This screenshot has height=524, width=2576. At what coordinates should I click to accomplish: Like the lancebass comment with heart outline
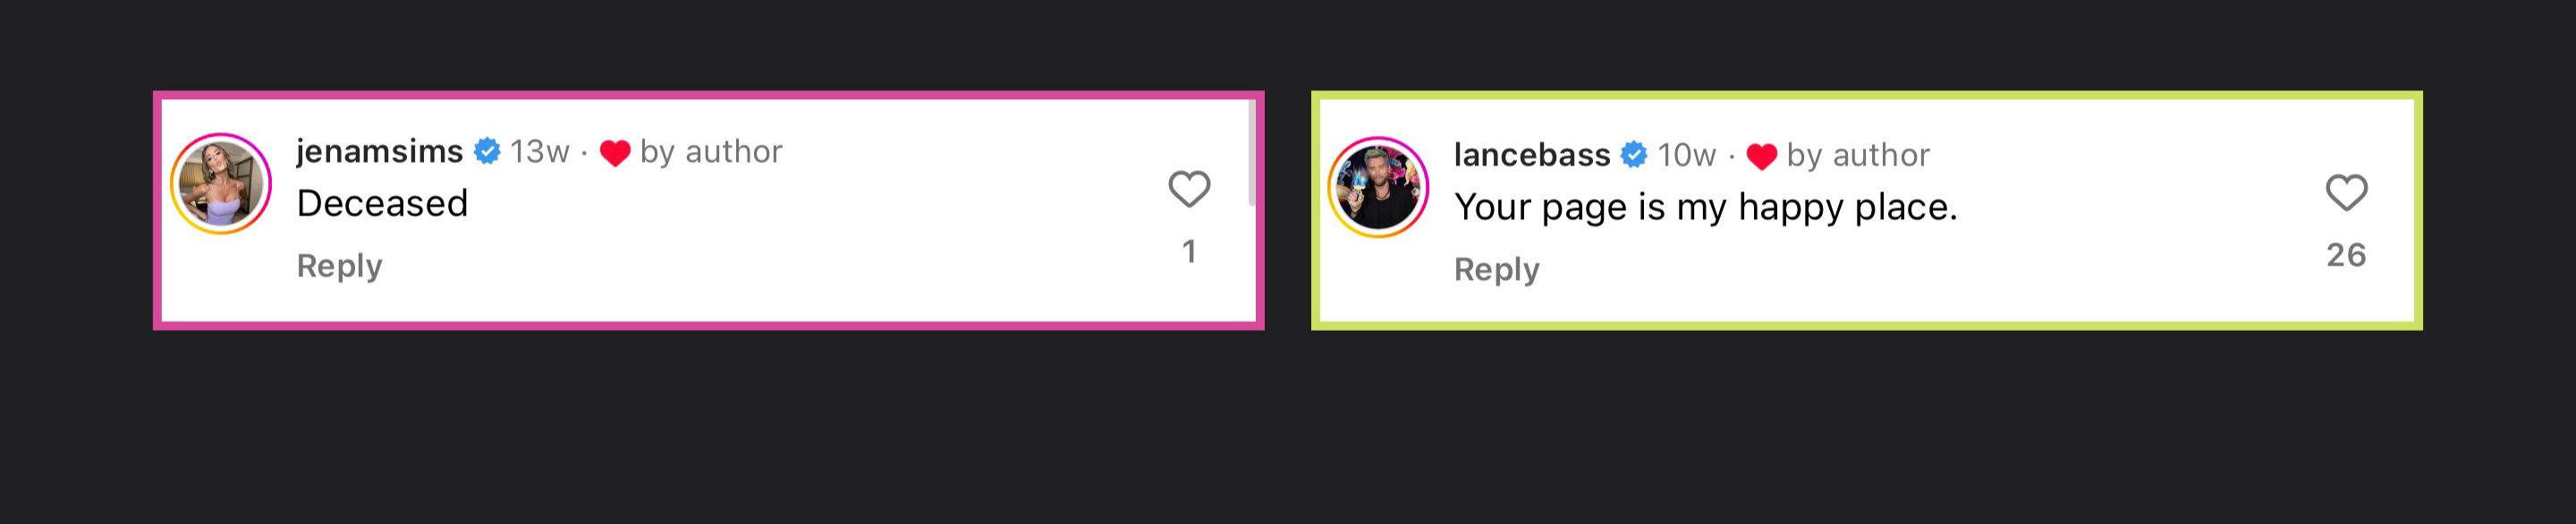(x=2346, y=193)
